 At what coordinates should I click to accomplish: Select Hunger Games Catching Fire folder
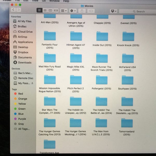(50, 123)
